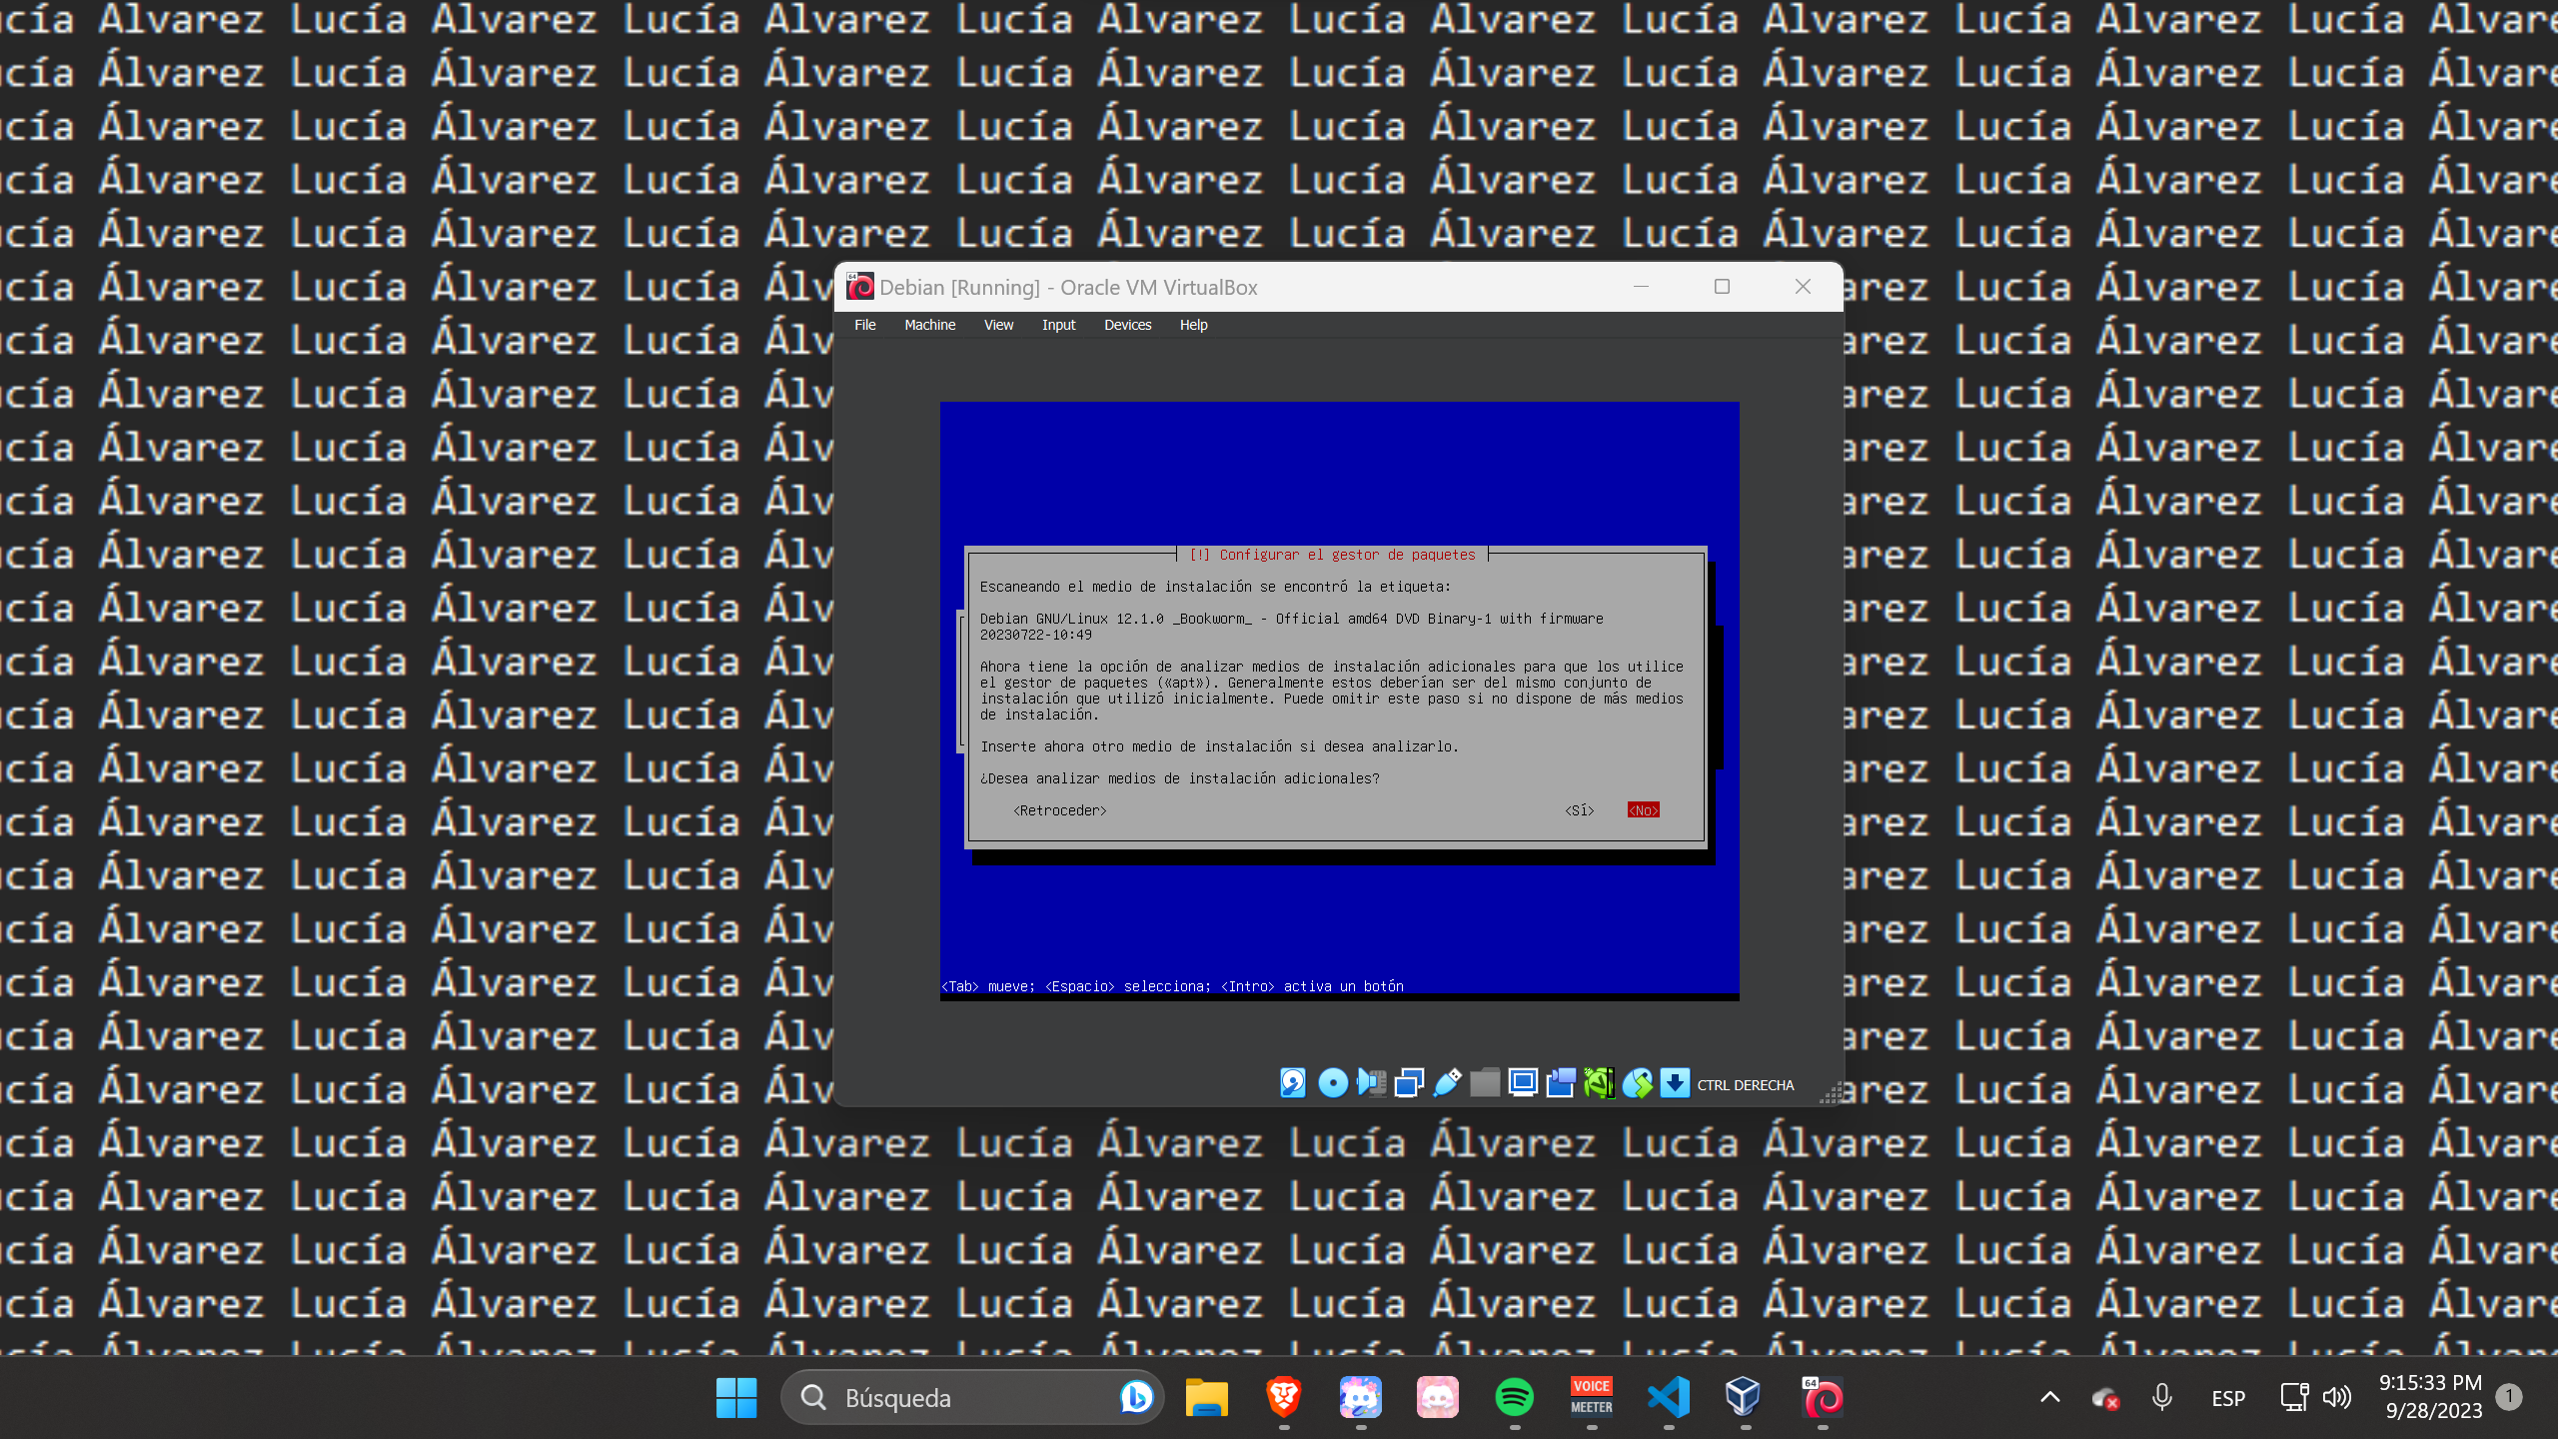Image resolution: width=2558 pixels, height=1439 pixels.
Task: Click the display settings monitor icon
Action: (x=1523, y=1083)
